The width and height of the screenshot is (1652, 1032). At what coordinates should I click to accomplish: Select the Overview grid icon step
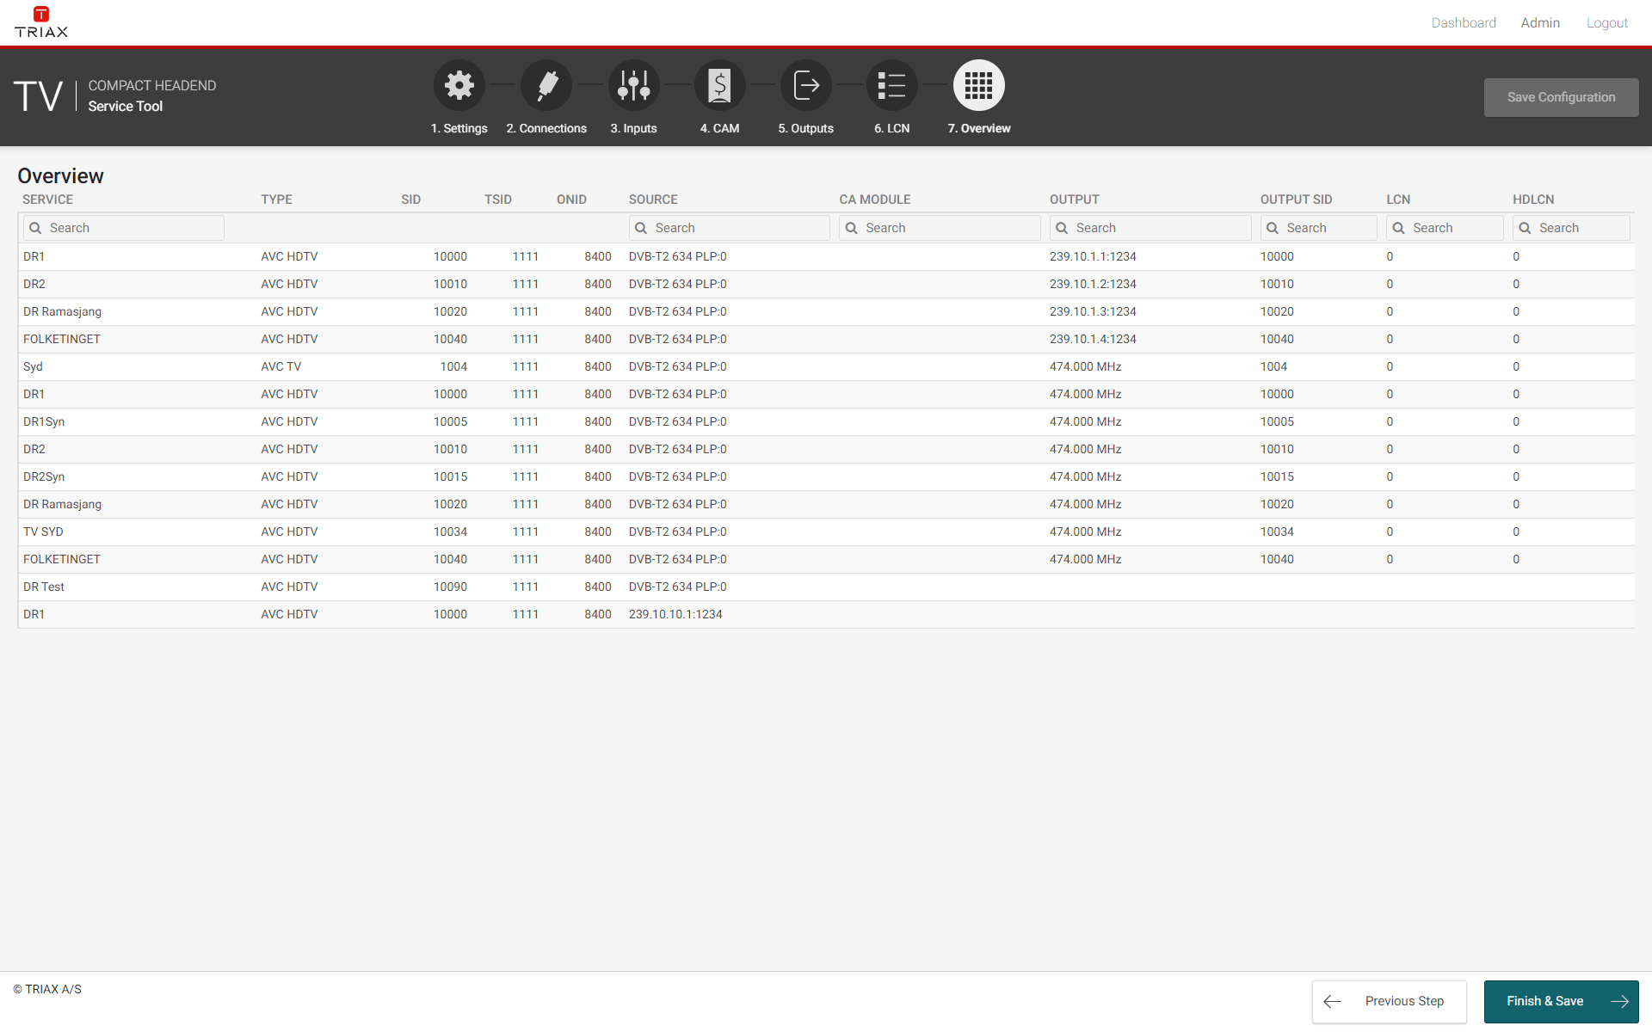click(979, 85)
